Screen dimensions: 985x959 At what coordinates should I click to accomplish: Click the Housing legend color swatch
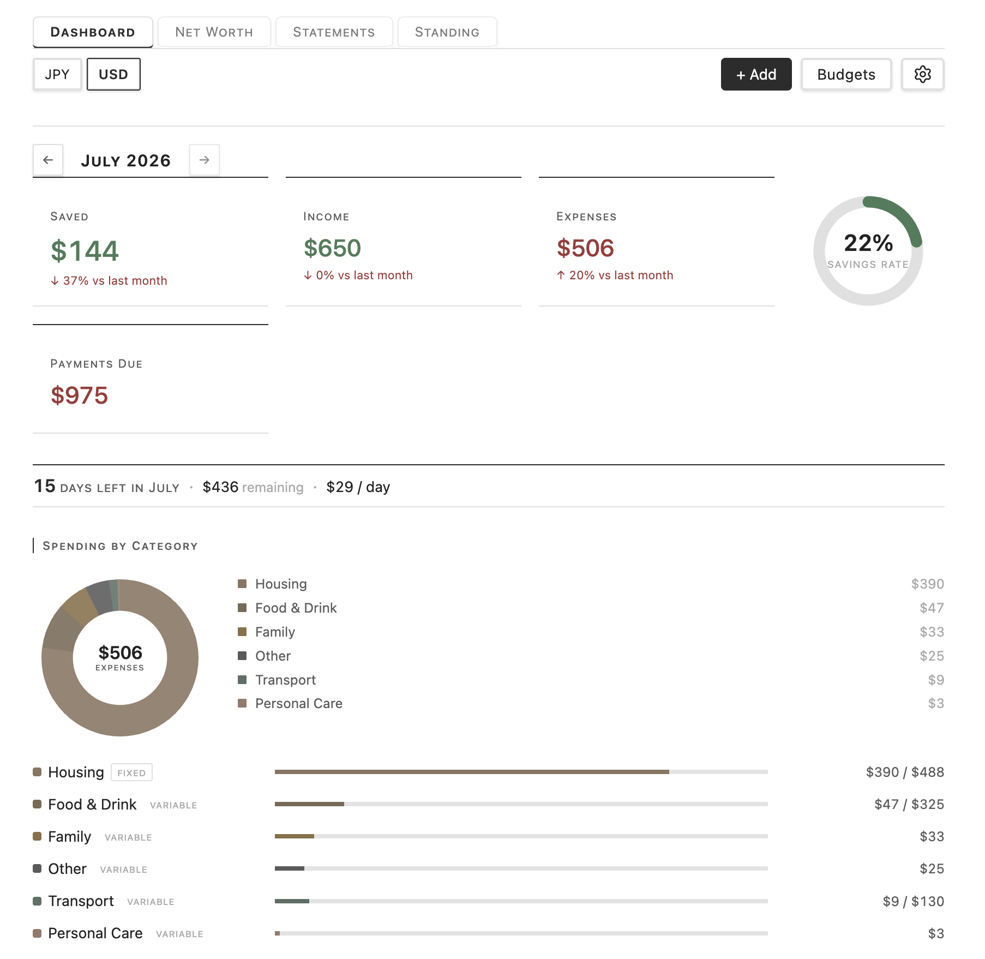[x=242, y=584]
